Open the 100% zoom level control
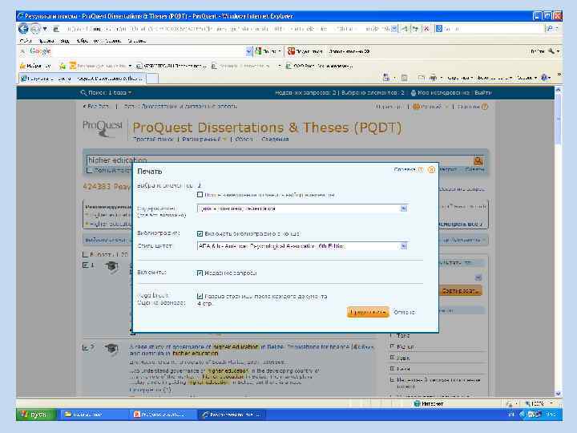Screen dimensions: 577x433 click(x=539, y=403)
